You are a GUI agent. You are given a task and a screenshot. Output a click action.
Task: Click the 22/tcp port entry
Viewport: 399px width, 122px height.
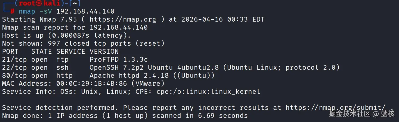click(x=14, y=68)
